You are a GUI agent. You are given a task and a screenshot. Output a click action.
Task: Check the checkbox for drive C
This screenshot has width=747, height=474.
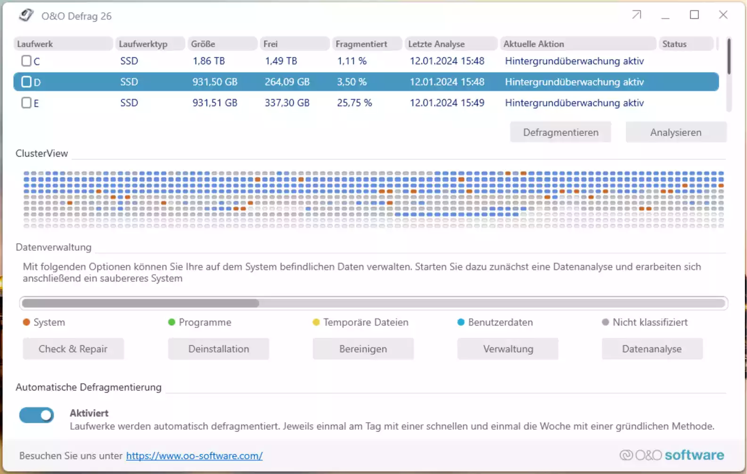(x=26, y=61)
